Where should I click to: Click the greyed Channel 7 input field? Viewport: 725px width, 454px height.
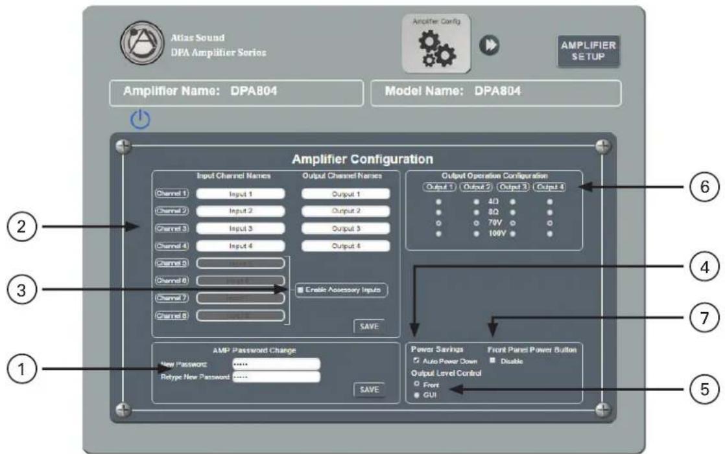coord(241,299)
